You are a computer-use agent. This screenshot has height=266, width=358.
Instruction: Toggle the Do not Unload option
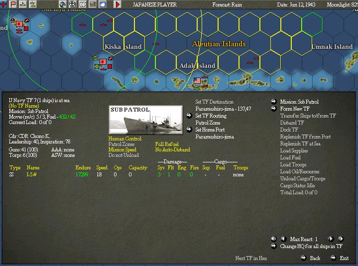[123, 155]
